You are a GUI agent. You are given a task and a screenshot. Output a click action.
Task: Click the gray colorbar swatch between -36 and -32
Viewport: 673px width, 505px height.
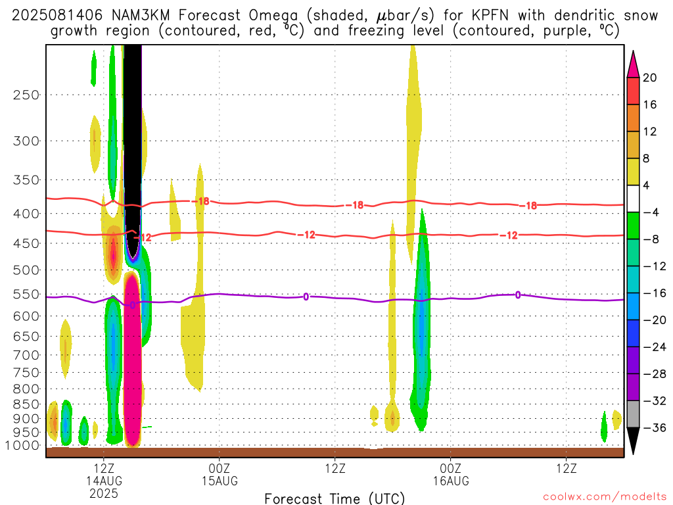click(x=633, y=414)
